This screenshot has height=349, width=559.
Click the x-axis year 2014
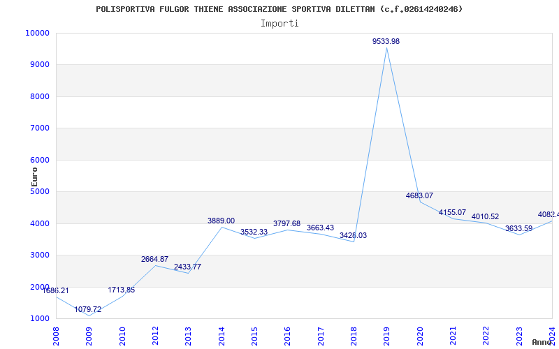click(222, 336)
